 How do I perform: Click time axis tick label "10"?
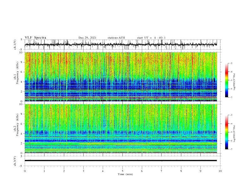[x=220, y=171]
